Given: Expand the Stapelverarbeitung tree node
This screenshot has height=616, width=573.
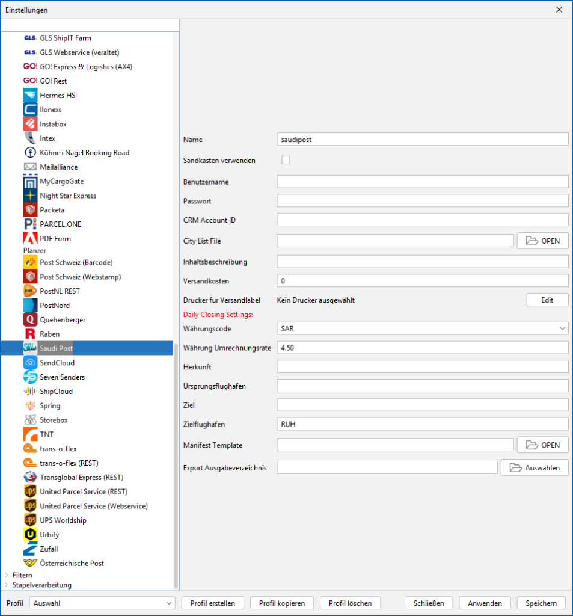Looking at the screenshot, I should tap(7, 585).
